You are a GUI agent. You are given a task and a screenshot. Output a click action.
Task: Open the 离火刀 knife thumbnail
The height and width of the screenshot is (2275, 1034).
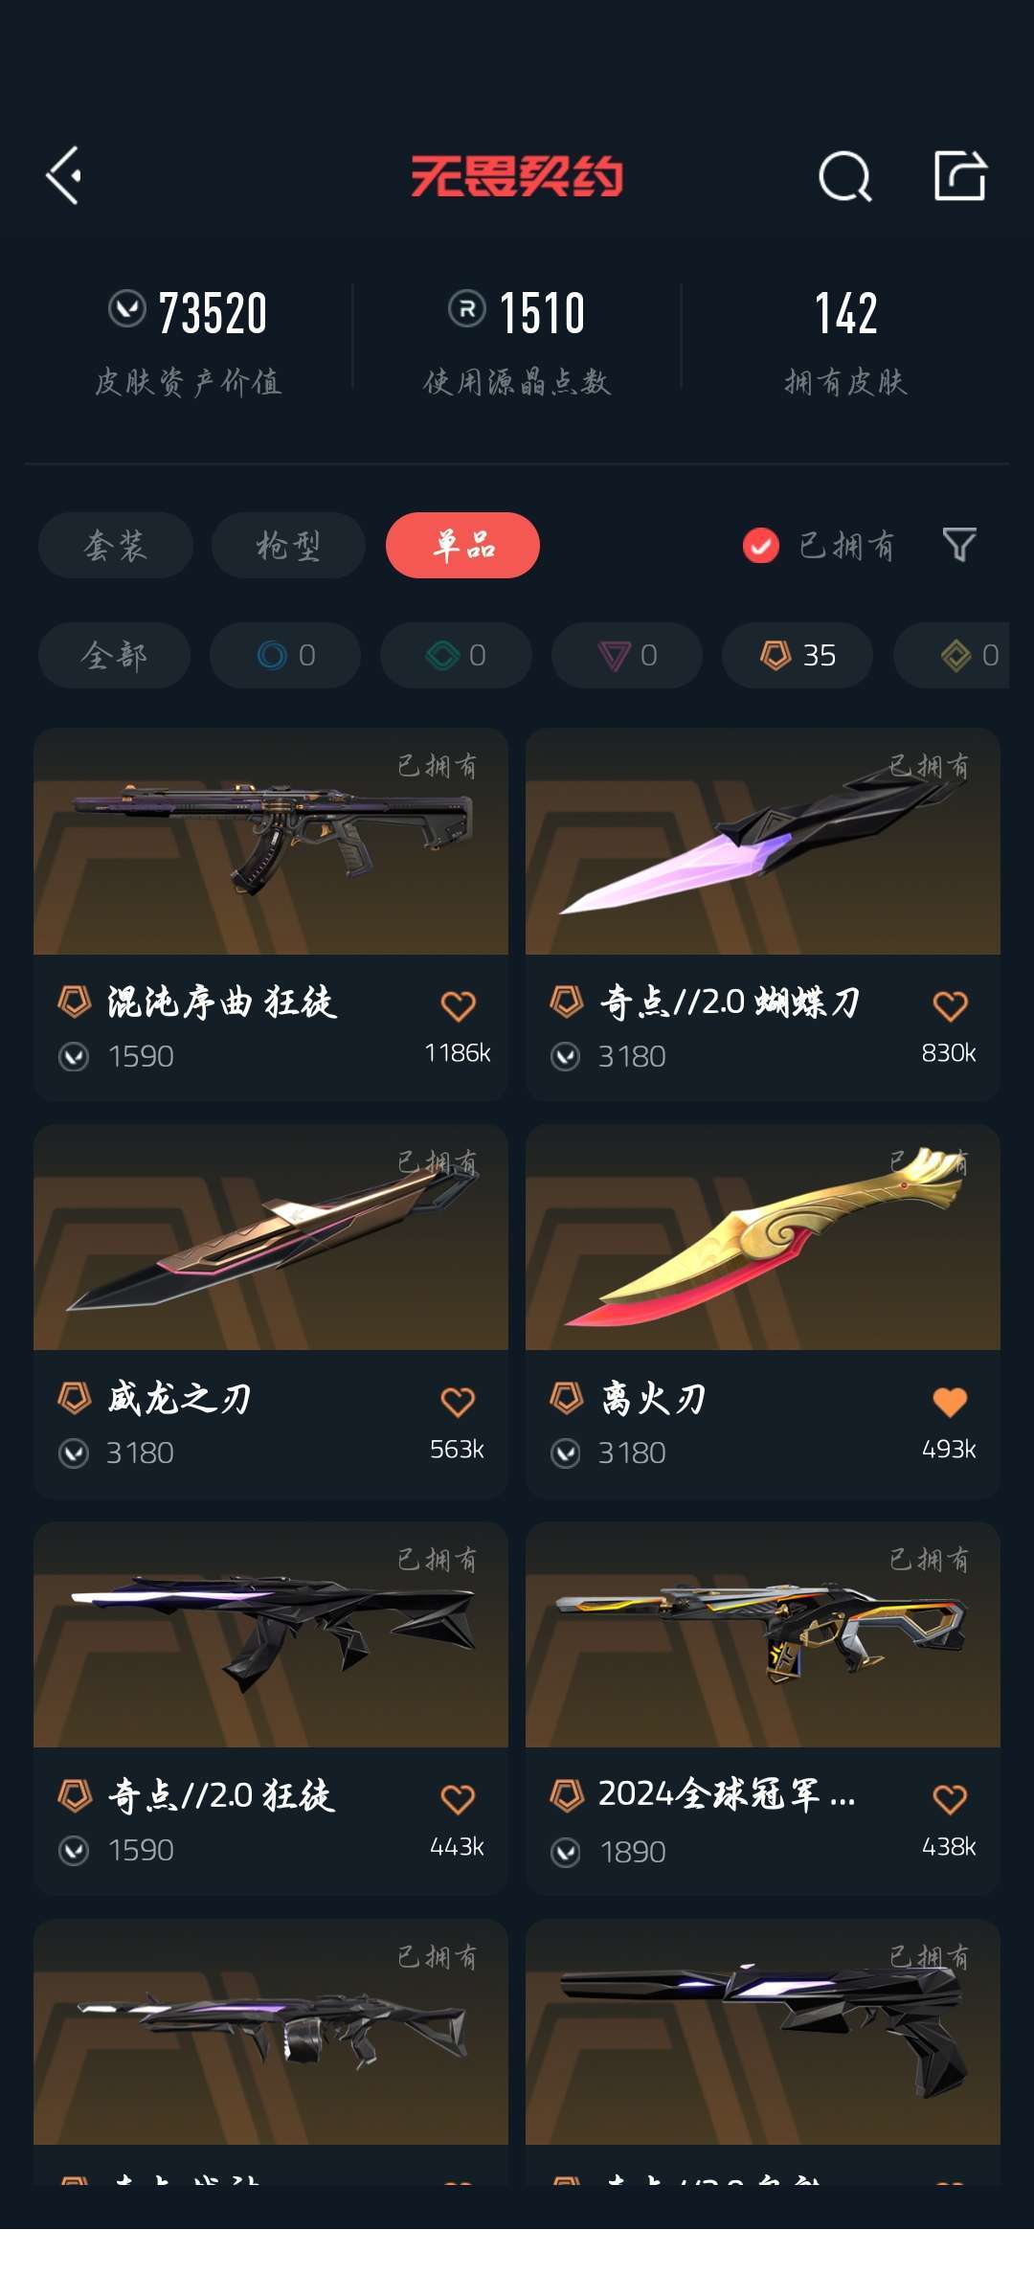click(x=763, y=1237)
